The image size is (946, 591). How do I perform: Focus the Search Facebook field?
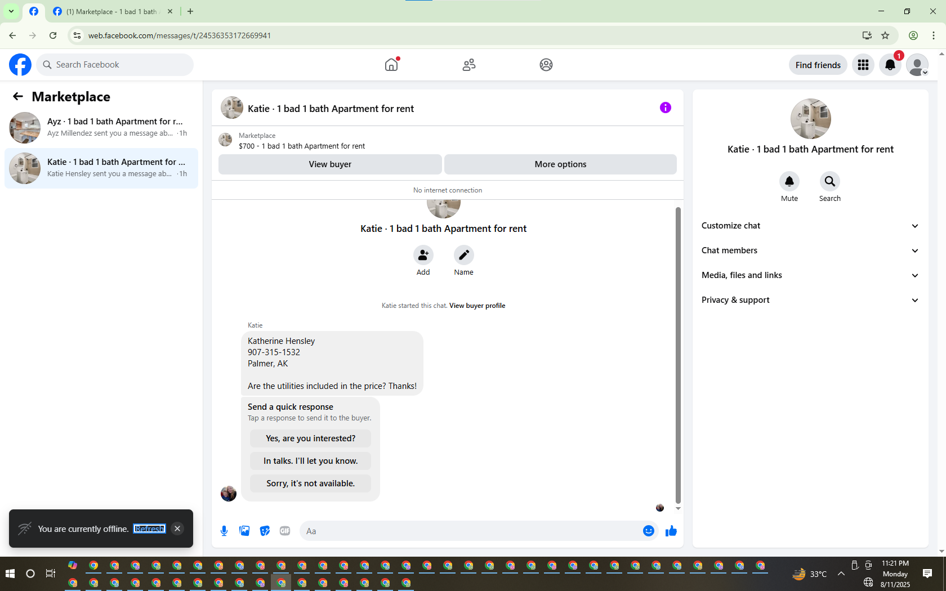point(115,65)
